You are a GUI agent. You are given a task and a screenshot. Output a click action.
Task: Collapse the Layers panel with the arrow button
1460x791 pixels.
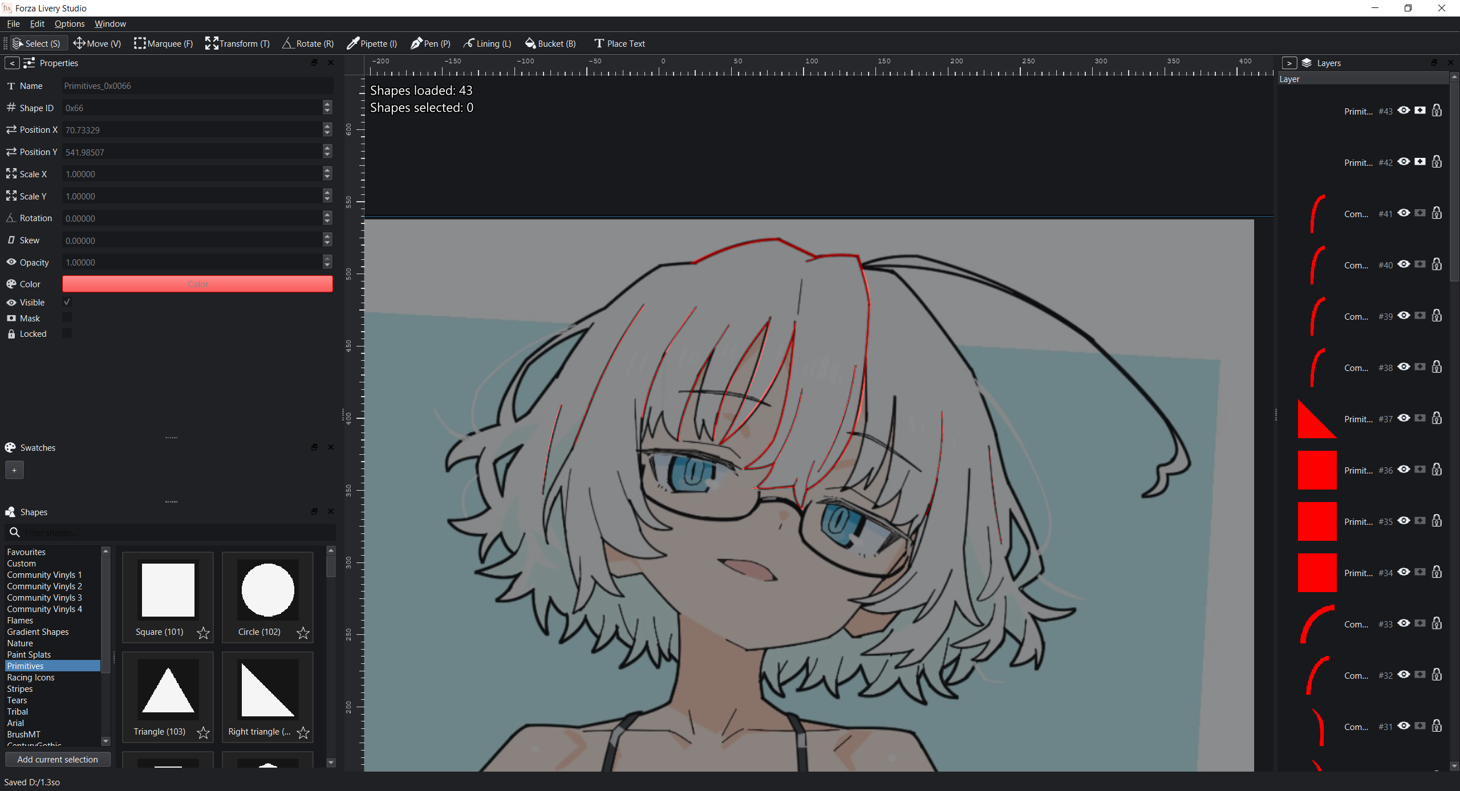pyautogui.click(x=1289, y=63)
